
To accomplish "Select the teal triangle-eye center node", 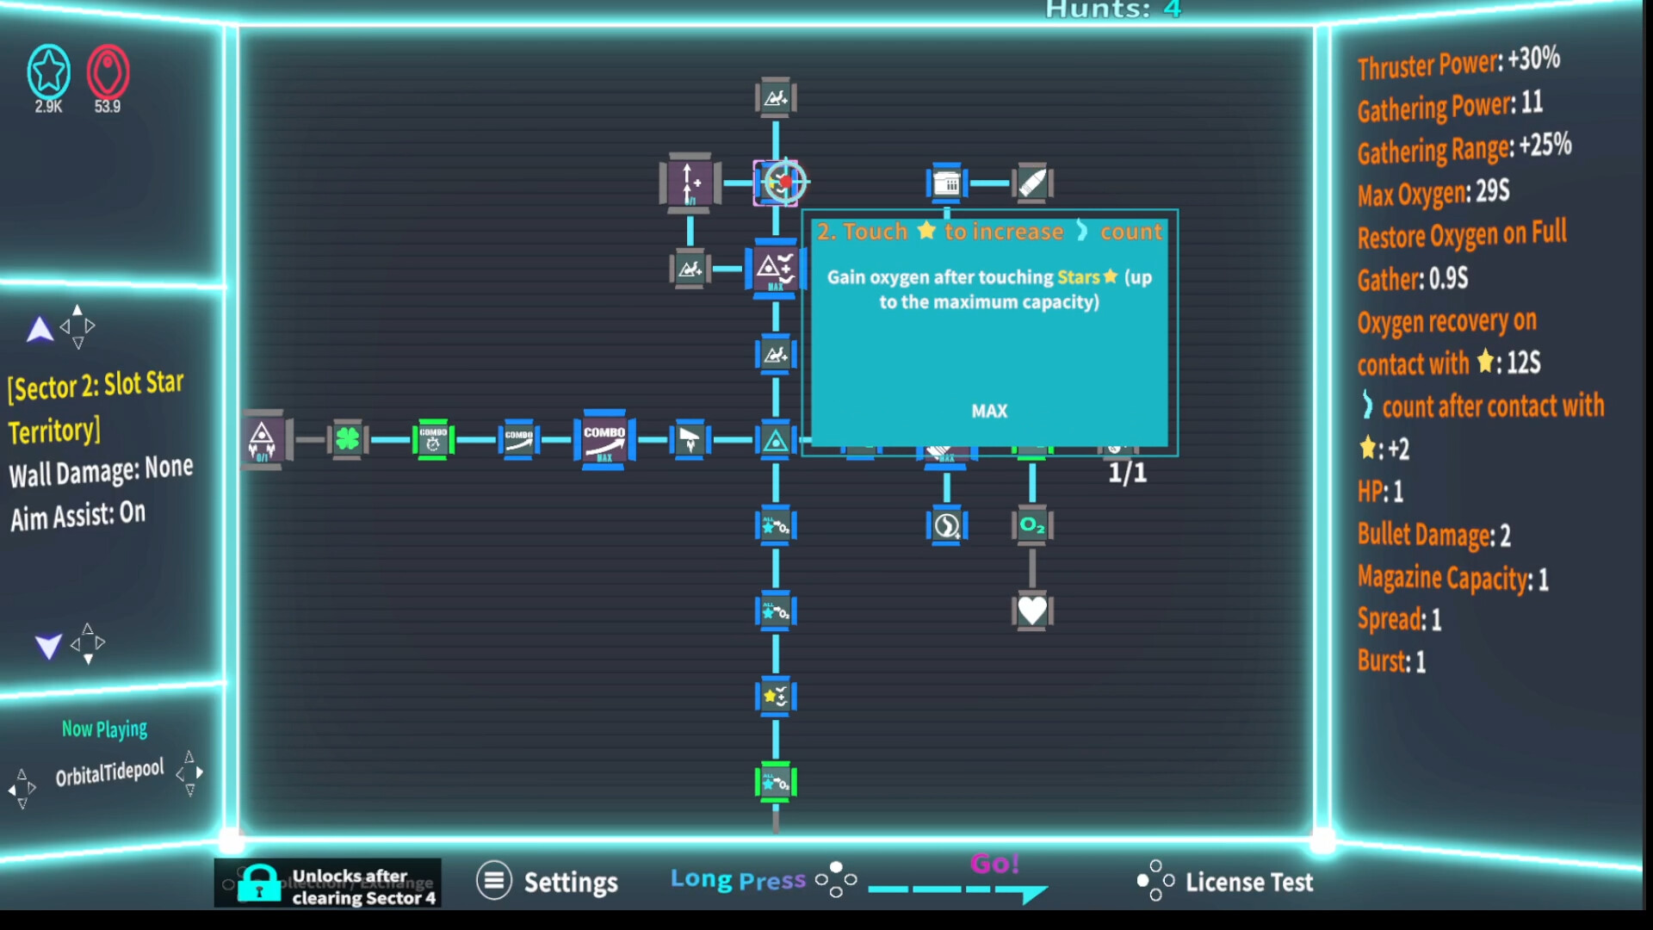I will click(x=776, y=440).
